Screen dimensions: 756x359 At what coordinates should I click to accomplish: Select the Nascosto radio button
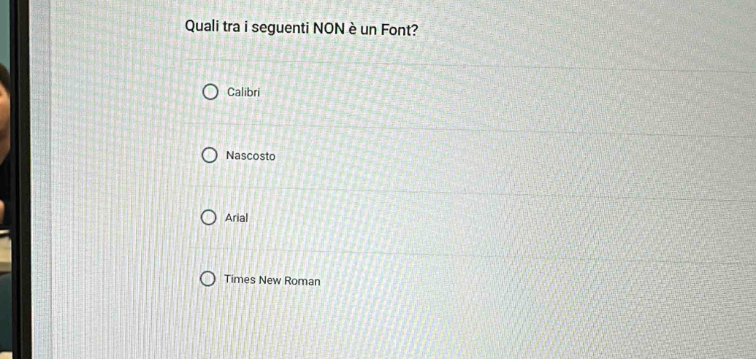pyautogui.click(x=210, y=155)
